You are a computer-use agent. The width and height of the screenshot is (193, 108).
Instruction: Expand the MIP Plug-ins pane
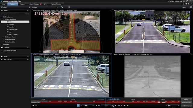pos(28,59)
